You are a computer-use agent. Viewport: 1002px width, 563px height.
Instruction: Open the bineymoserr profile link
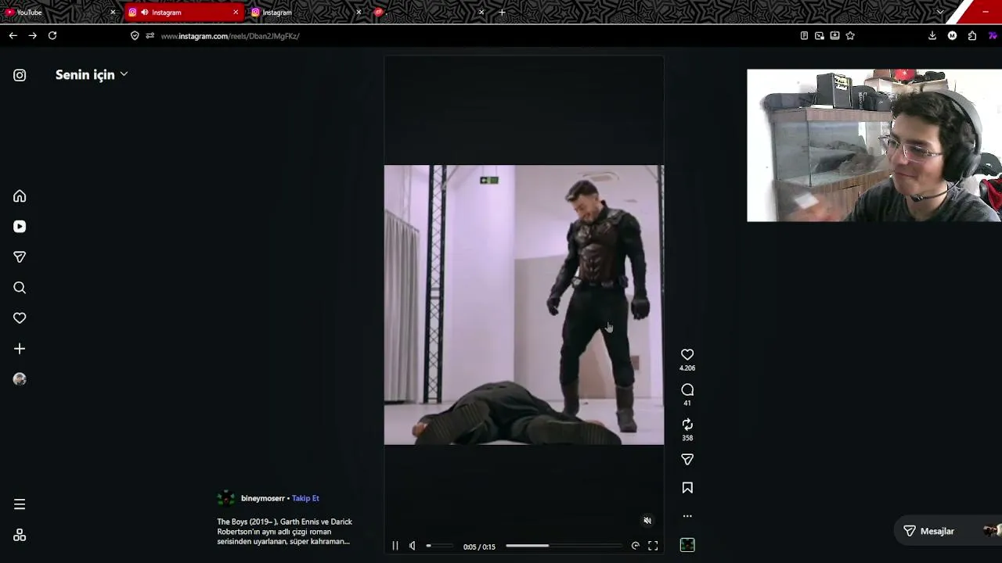(x=263, y=498)
